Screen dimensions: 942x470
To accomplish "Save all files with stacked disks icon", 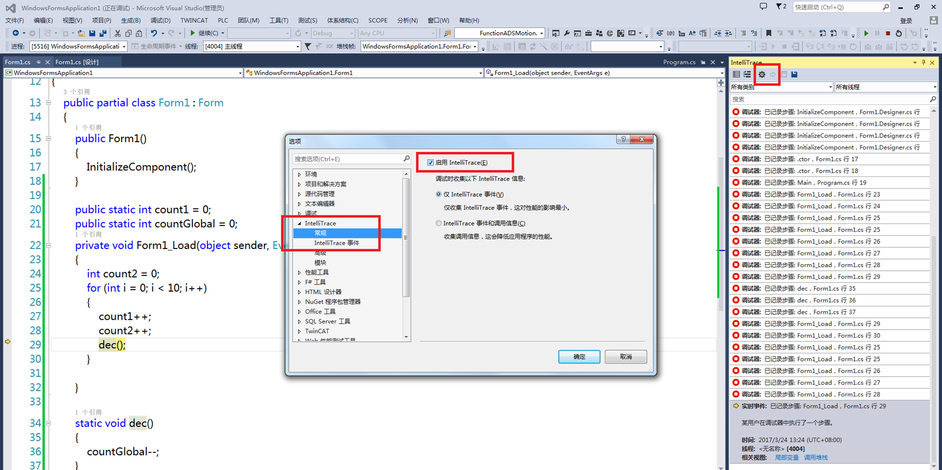I will [x=103, y=33].
